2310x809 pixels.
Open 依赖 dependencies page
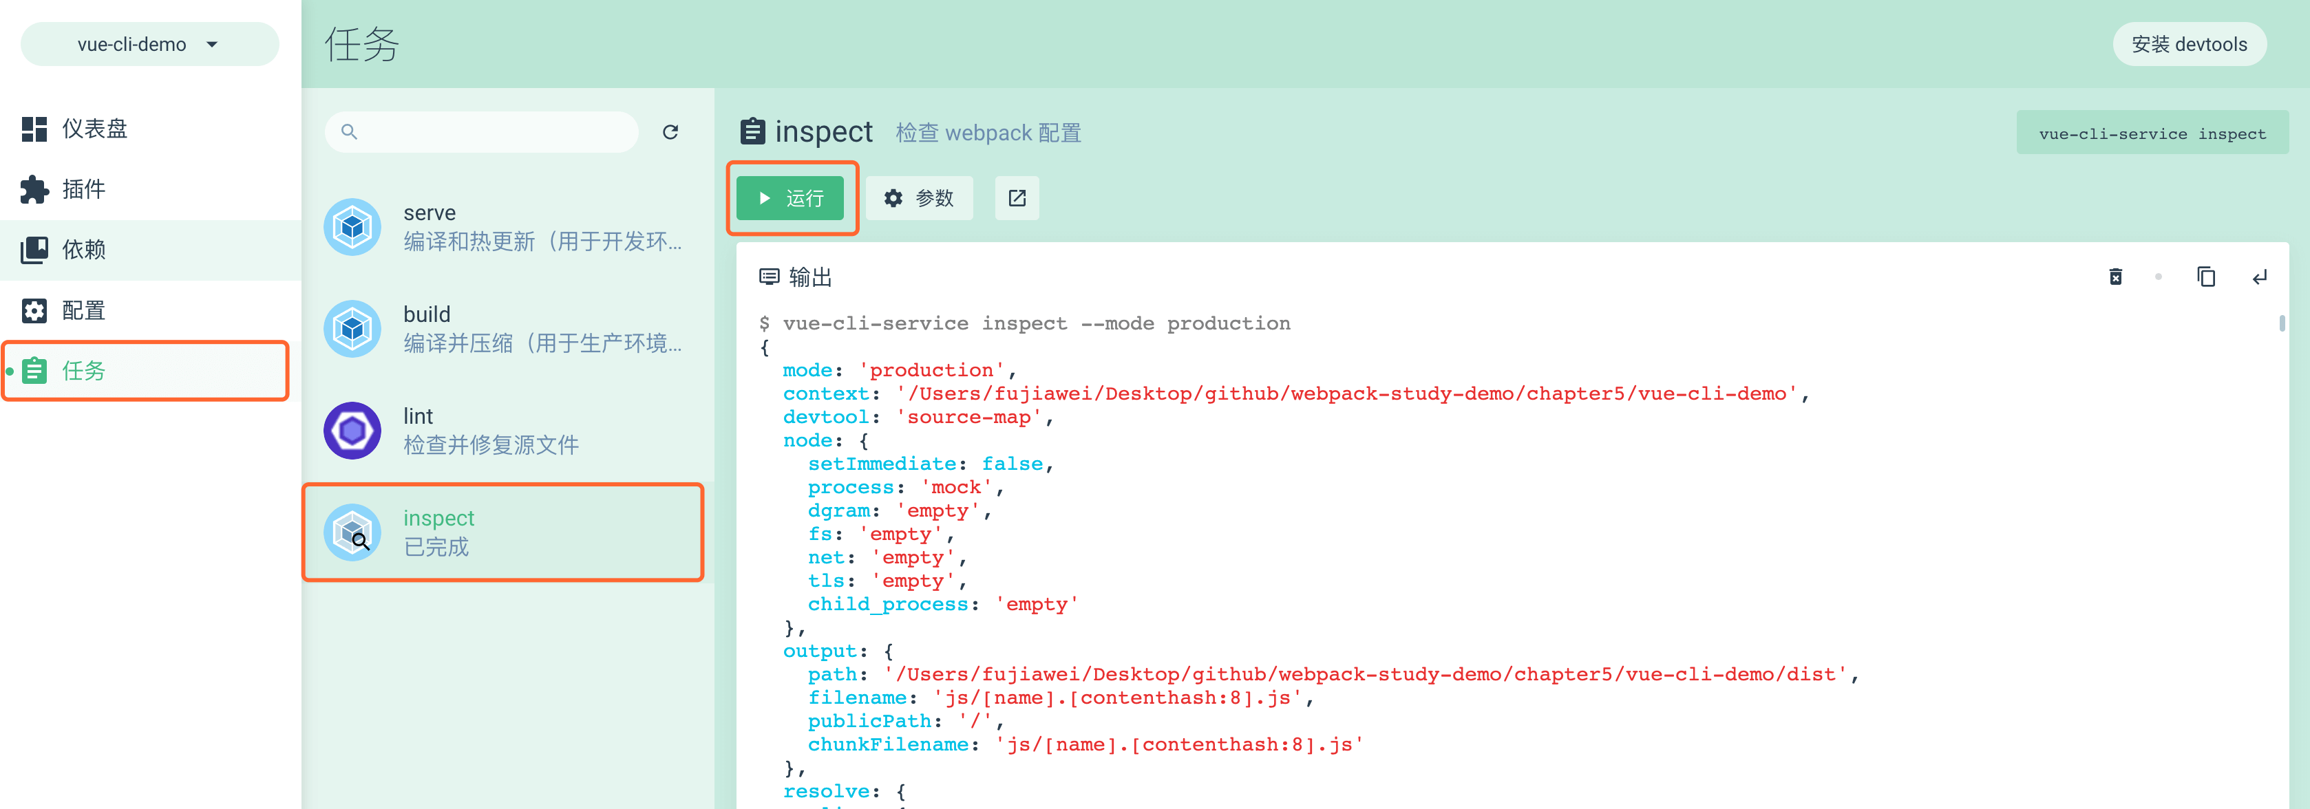coord(83,250)
